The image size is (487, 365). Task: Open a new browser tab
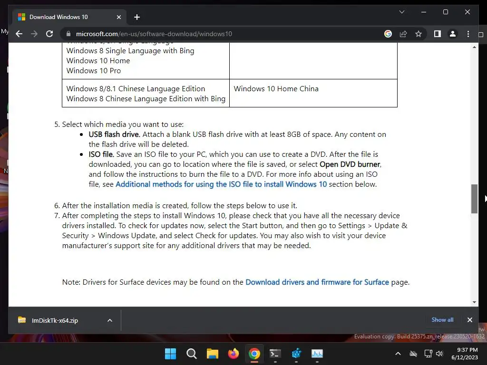pyautogui.click(x=137, y=17)
